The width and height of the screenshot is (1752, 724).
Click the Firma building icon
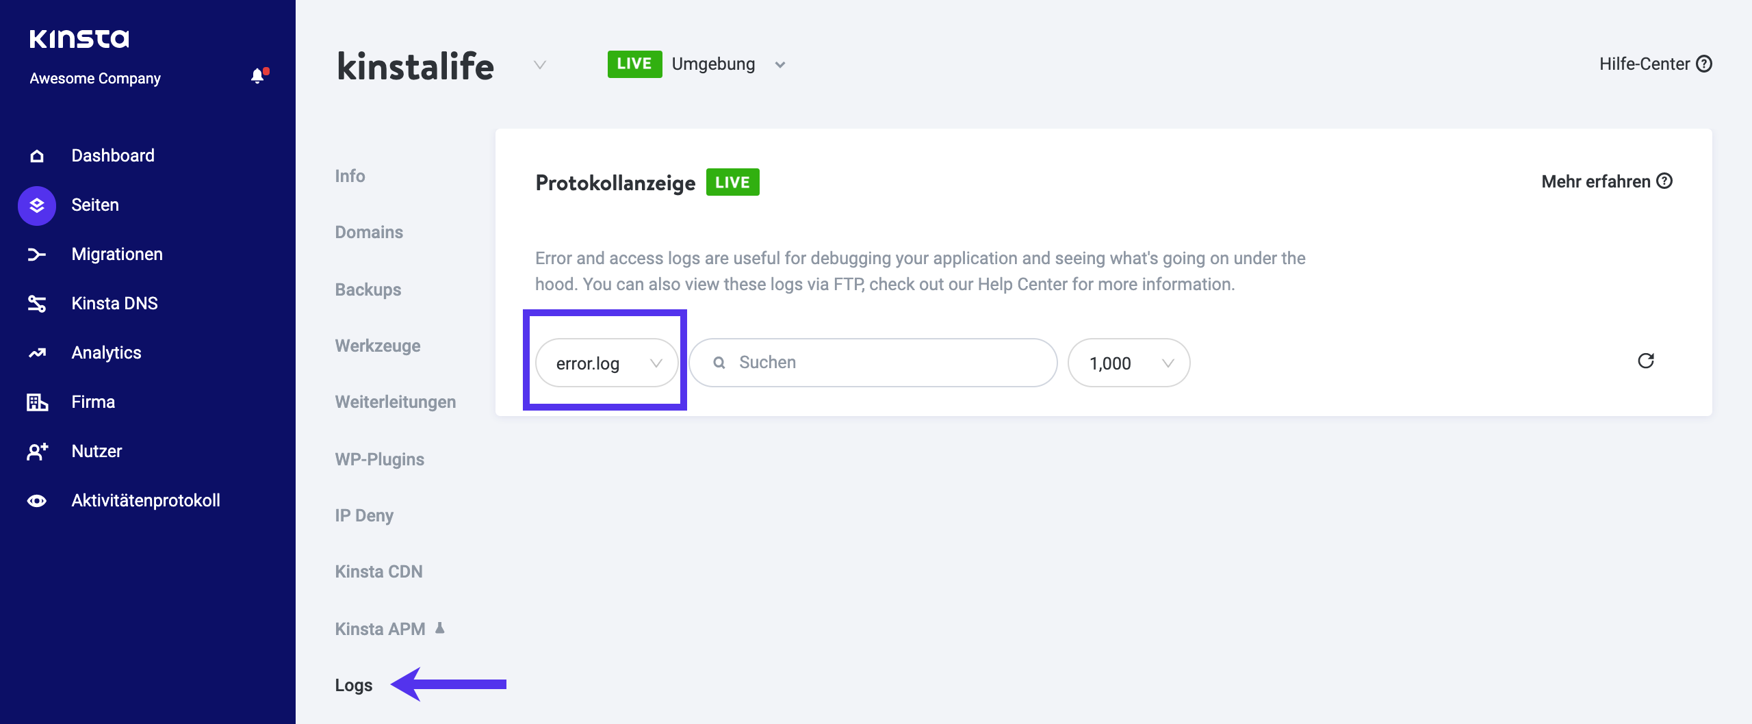38,402
